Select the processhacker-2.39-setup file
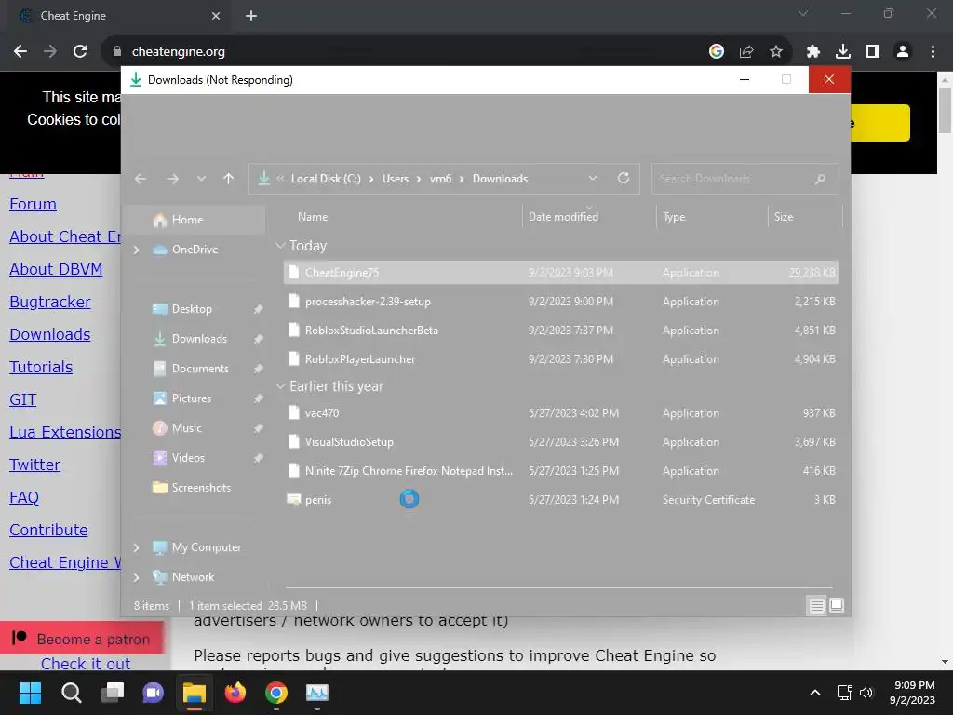Image resolution: width=953 pixels, height=715 pixels. 561,302
